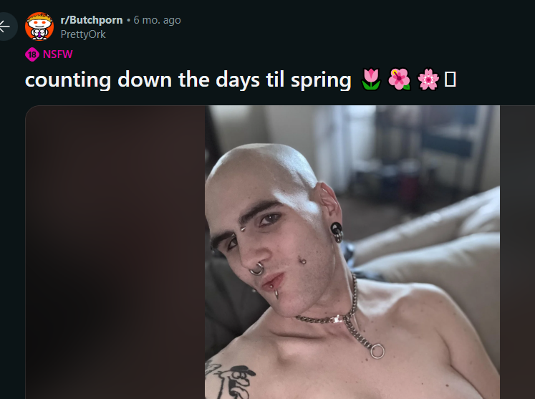Click the pink 18+ badge icon
535x399 pixels.
[32, 54]
